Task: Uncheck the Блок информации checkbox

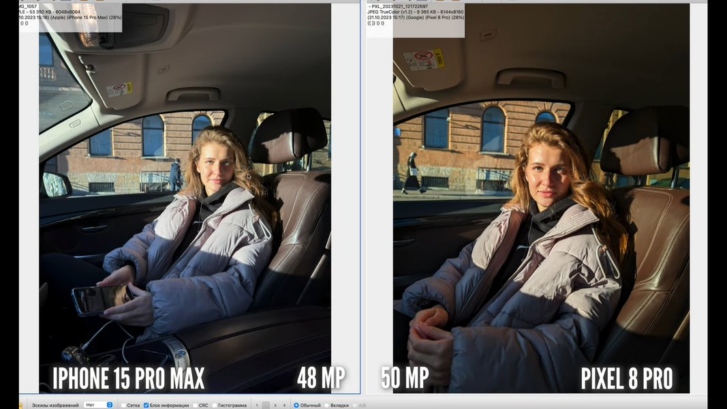Action: point(146,405)
